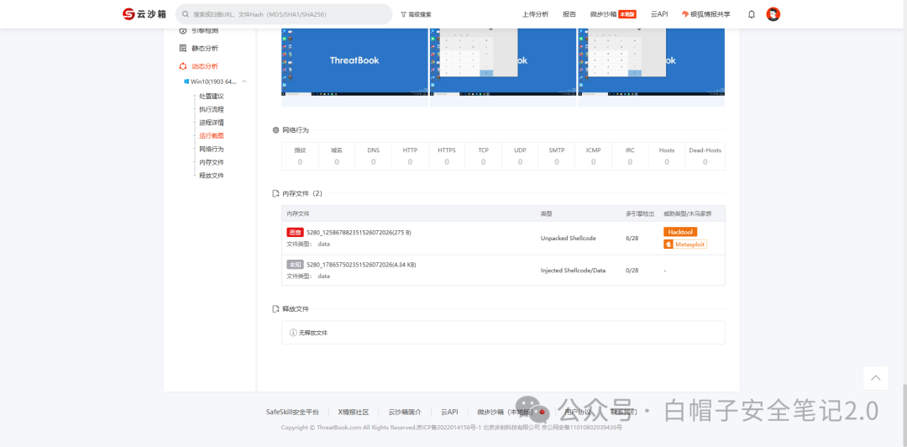Screen dimensions: 907x447
Task: Open the 云API menu in top bar
Action: click(x=659, y=14)
